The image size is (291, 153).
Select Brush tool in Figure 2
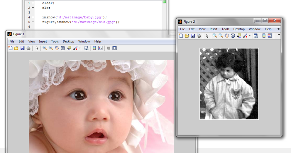245,36
